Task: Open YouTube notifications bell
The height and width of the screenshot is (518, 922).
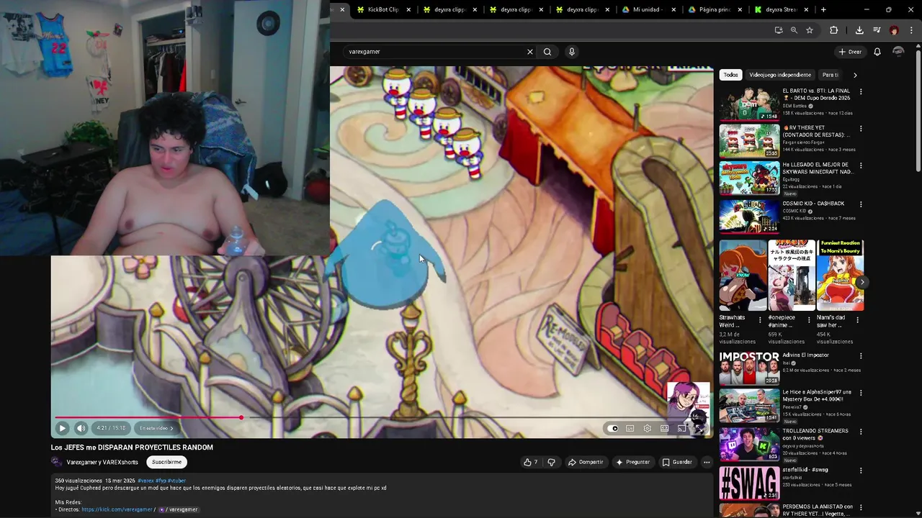Action: [x=877, y=52]
